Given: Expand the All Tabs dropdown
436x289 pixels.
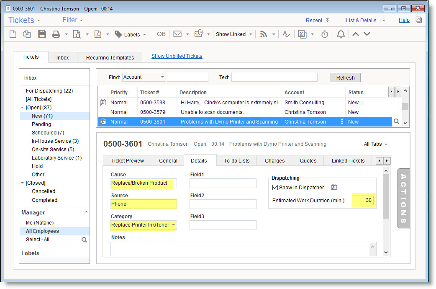Looking at the screenshot, I should pyautogui.click(x=375, y=144).
